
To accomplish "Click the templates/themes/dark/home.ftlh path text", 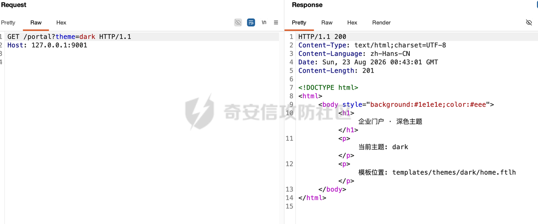I will pyautogui.click(x=454, y=172).
